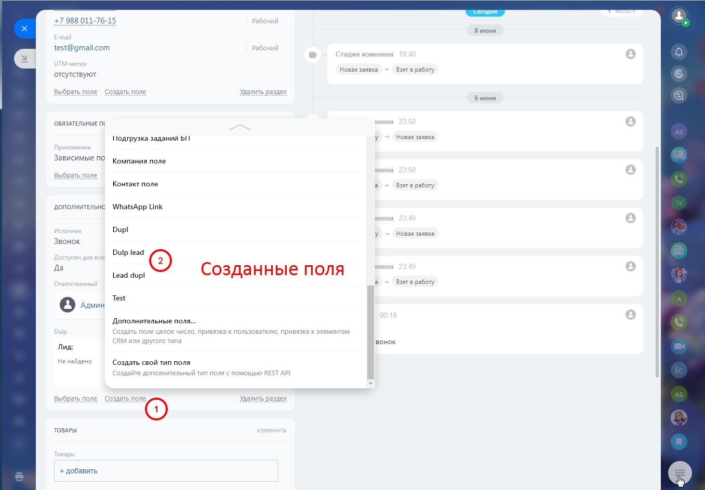Click the field list scrollbar down arrow
Screen dimensions: 705x490
tap(370, 384)
